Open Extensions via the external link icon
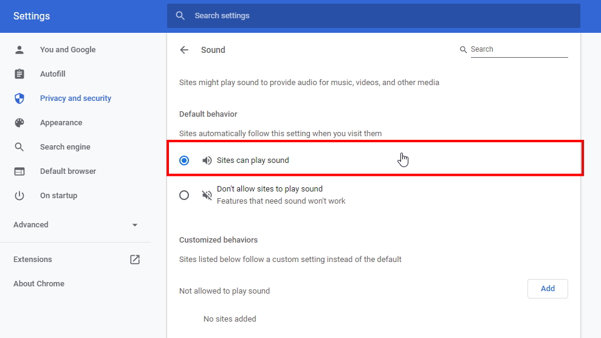 (135, 260)
